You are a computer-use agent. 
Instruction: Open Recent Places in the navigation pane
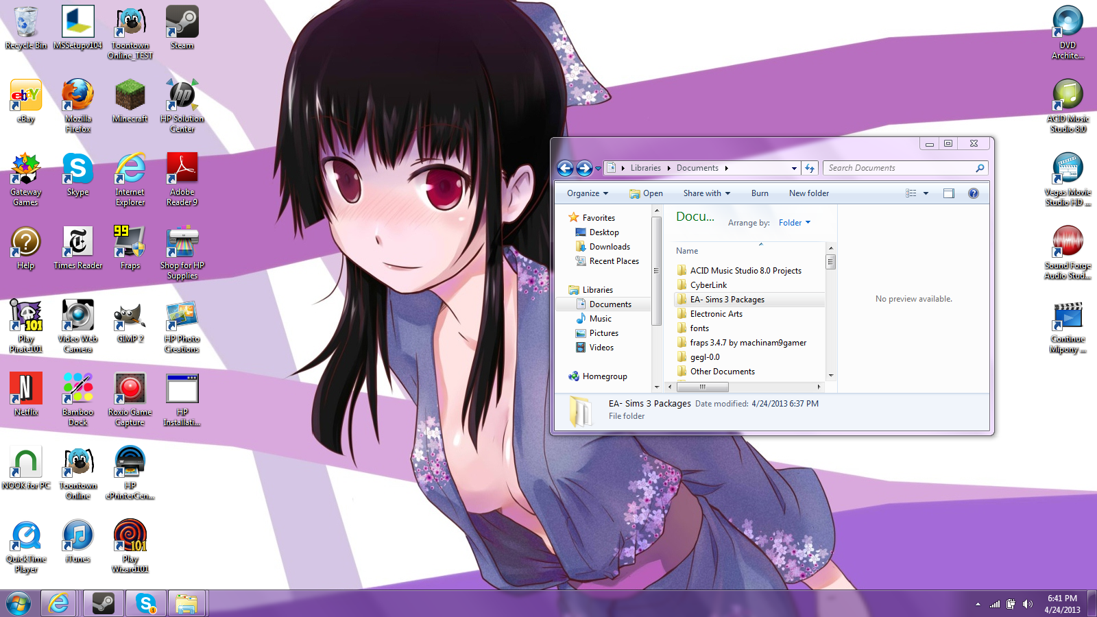coord(614,261)
